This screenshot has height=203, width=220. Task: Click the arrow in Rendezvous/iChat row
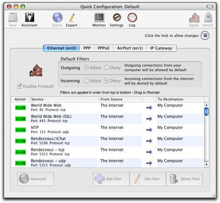[x=149, y=141]
